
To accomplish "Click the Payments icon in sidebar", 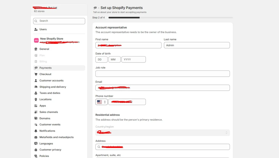I will (x=36, y=68).
